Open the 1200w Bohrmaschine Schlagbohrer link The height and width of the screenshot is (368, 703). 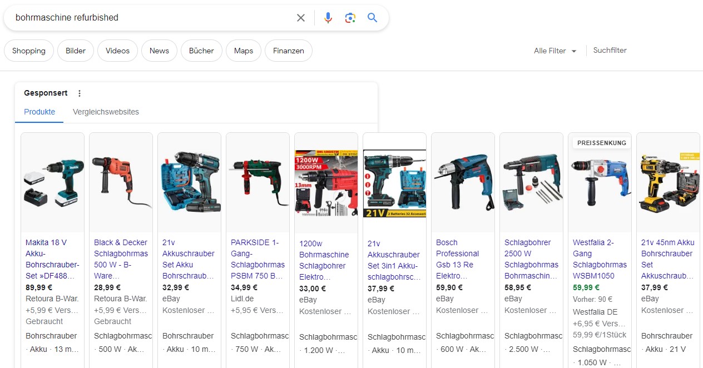point(326,260)
